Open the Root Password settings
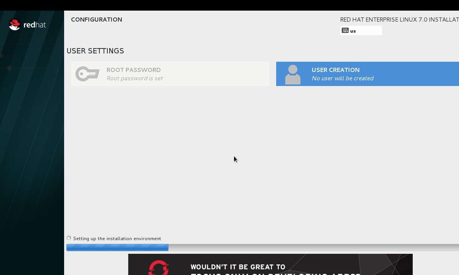 [x=170, y=74]
